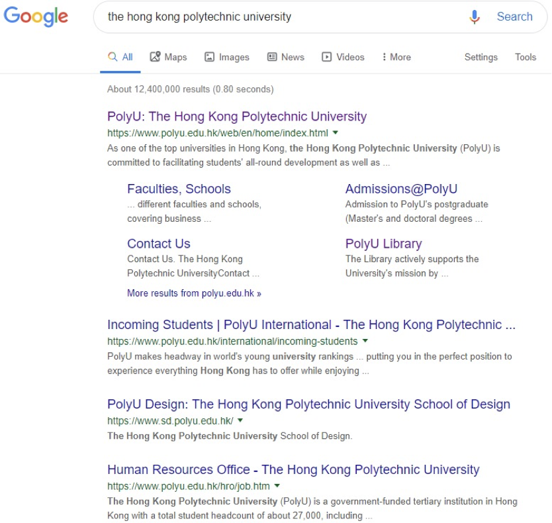Click the URL https://www.polyu.edu.hk/international/incoming-students
Screen dimensions: 552x523
[x=232, y=341]
